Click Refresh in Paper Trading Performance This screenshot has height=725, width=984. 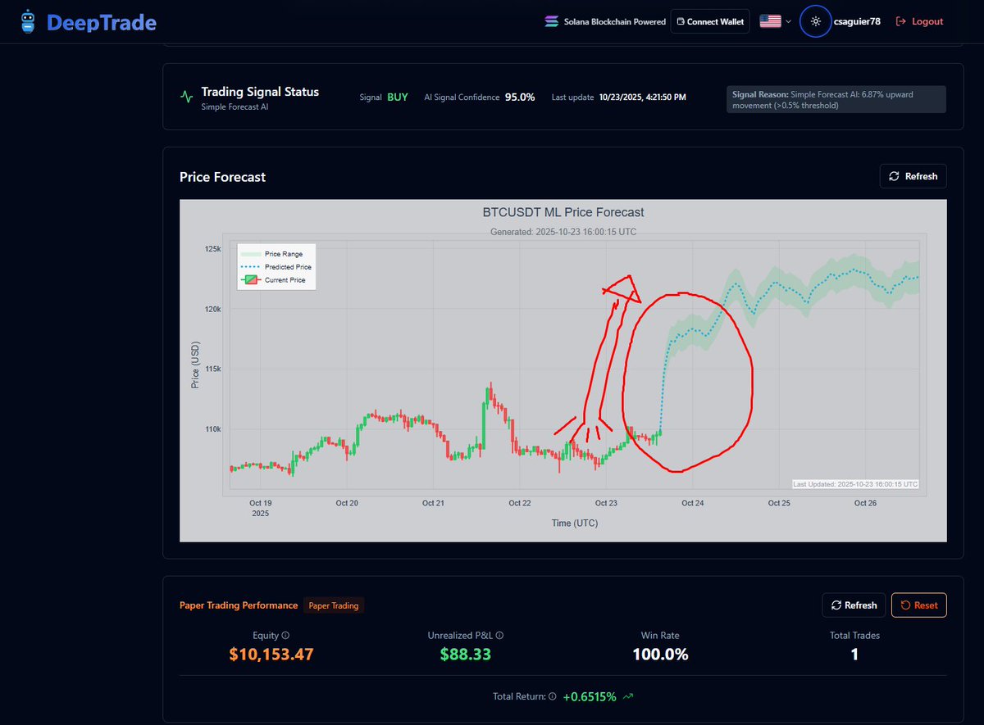(x=854, y=605)
